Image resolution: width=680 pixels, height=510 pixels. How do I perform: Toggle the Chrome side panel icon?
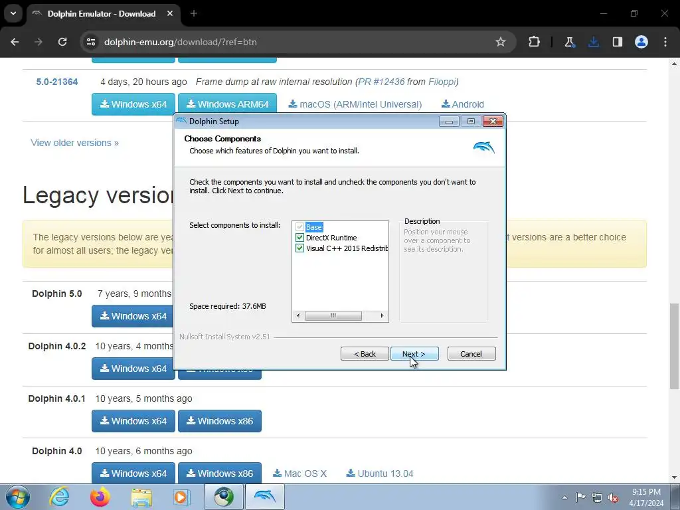click(617, 42)
